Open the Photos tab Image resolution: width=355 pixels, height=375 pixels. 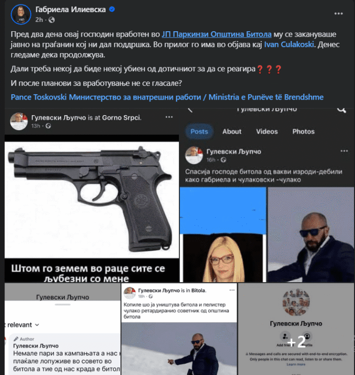click(303, 131)
